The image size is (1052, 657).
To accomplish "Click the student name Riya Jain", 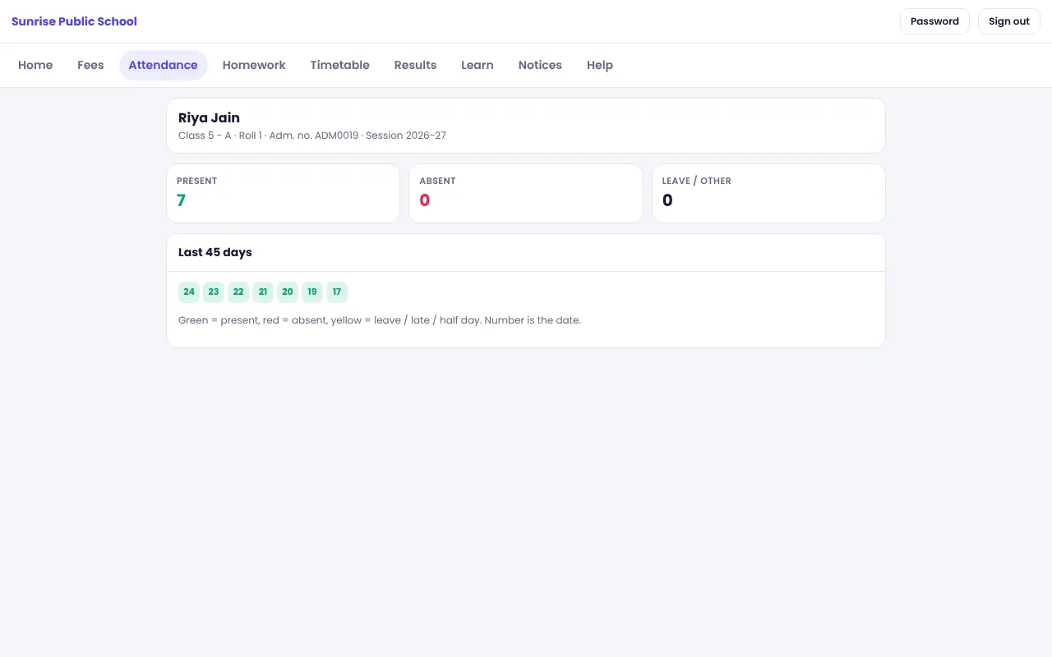I will click(209, 118).
